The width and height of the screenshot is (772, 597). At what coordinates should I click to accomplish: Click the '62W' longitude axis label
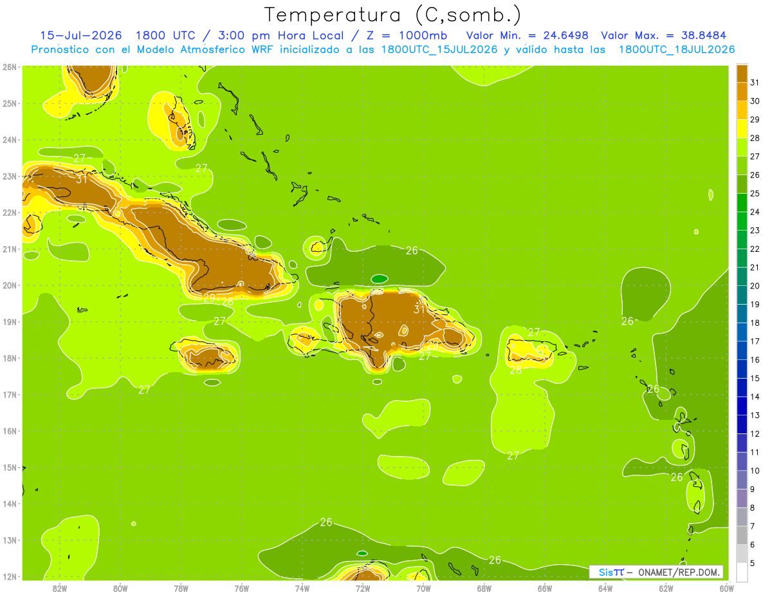[x=666, y=588]
